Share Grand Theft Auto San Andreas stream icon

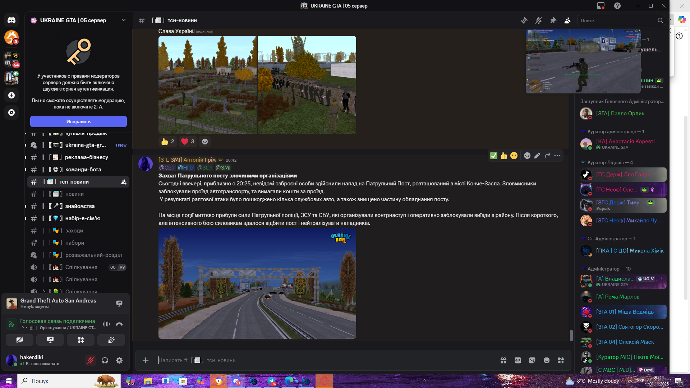(x=119, y=303)
